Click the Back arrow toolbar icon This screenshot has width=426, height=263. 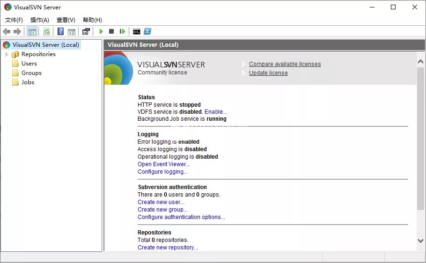7,31
